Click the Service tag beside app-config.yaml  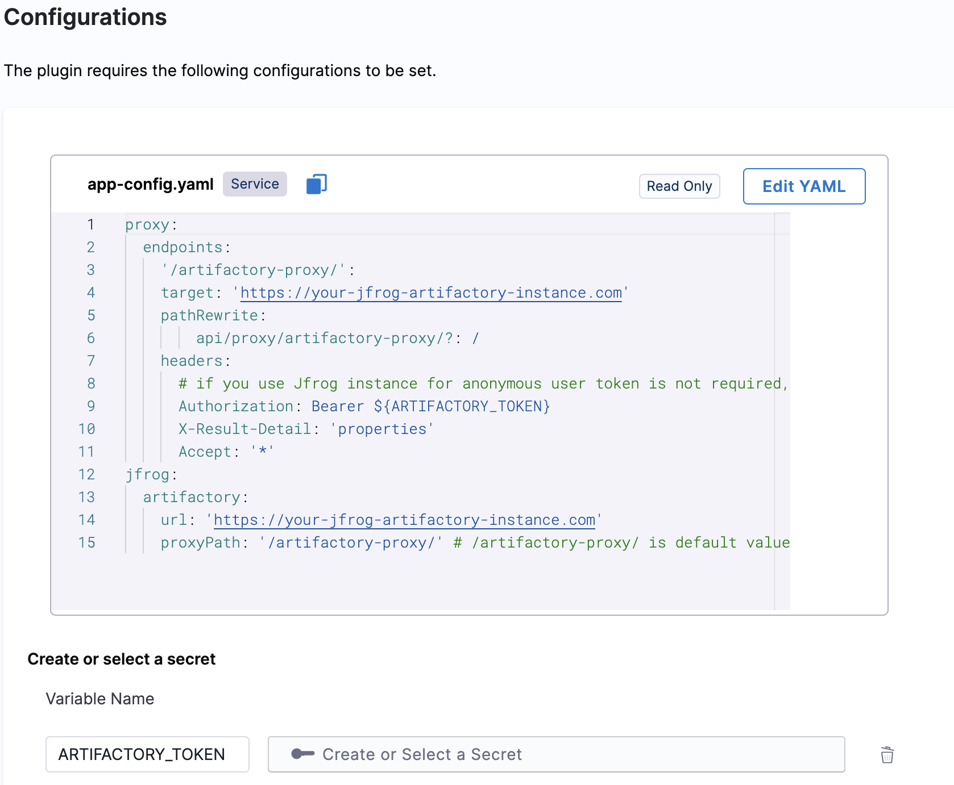[x=255, y=184]
